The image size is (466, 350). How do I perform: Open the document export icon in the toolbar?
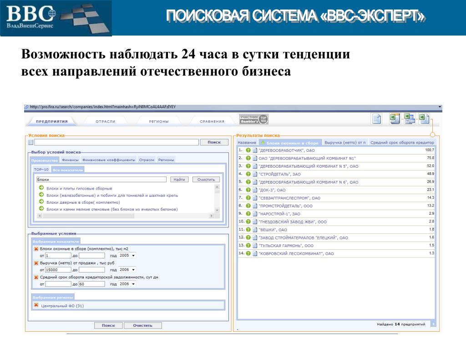tap(376, 119)
